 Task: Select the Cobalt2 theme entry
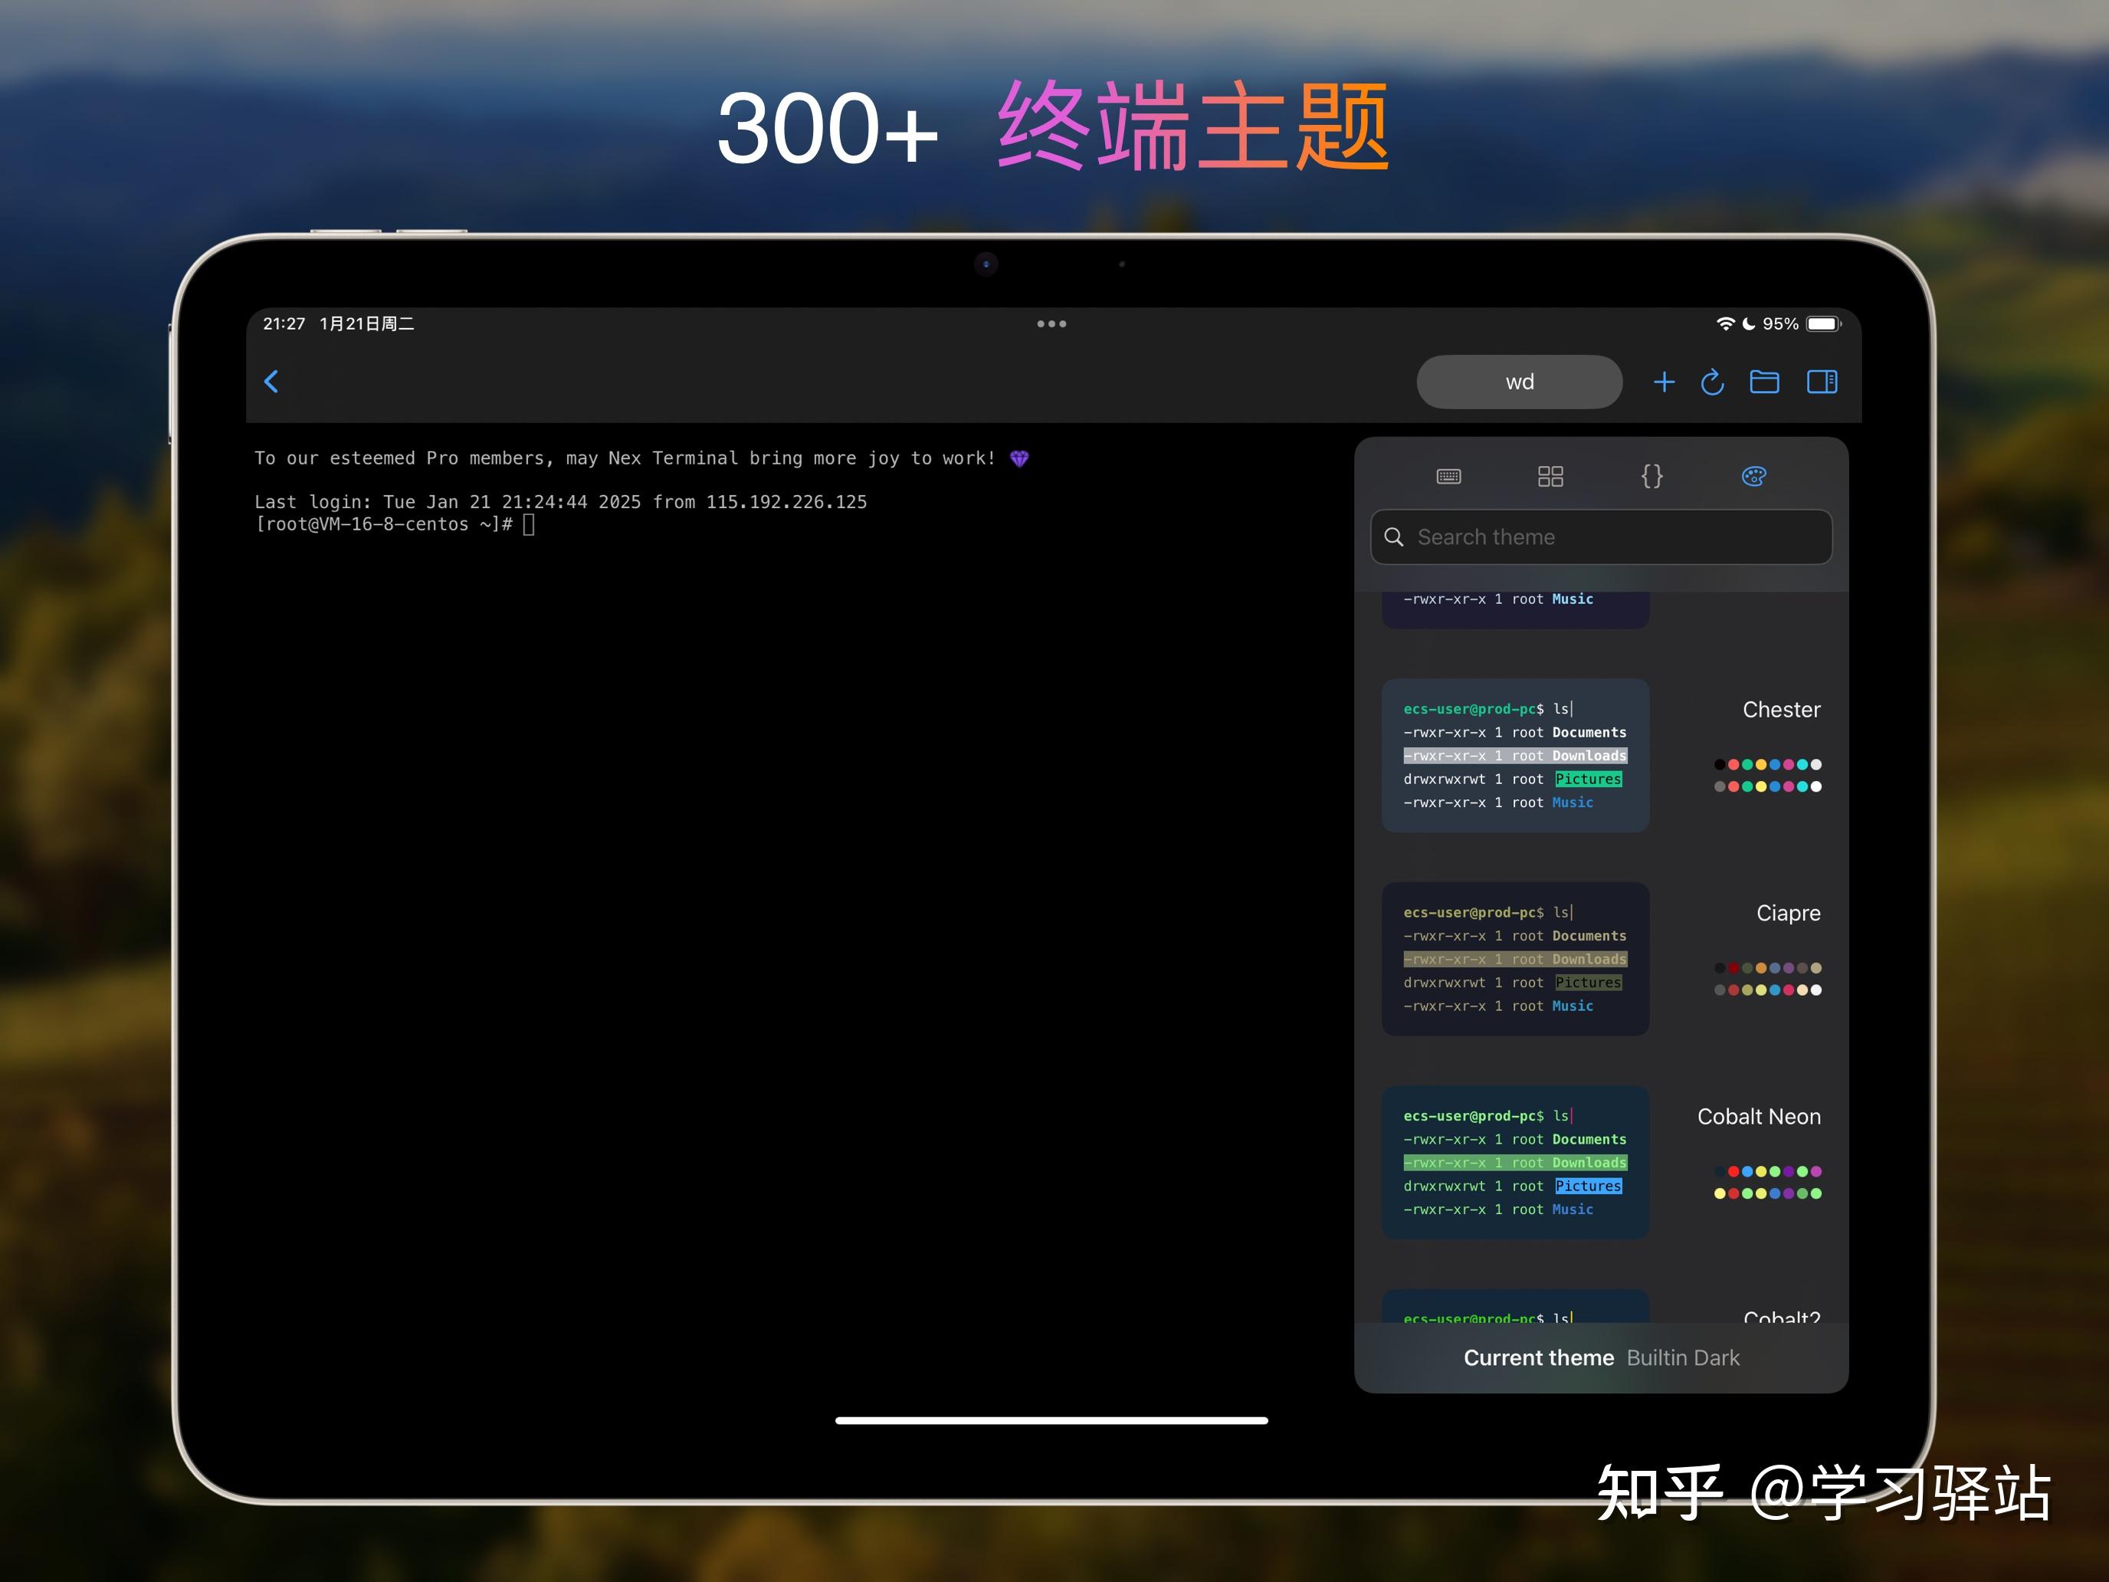point(1781,1319)
